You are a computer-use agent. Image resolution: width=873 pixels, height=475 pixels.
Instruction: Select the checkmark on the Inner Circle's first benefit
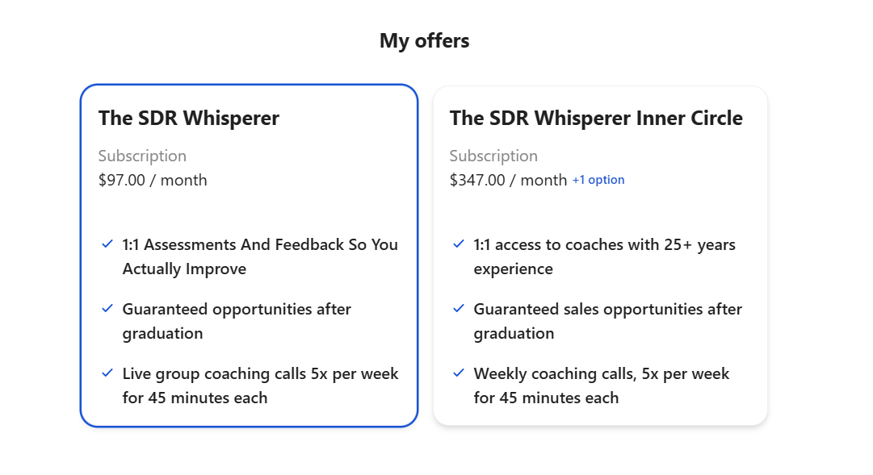[459, 244]
